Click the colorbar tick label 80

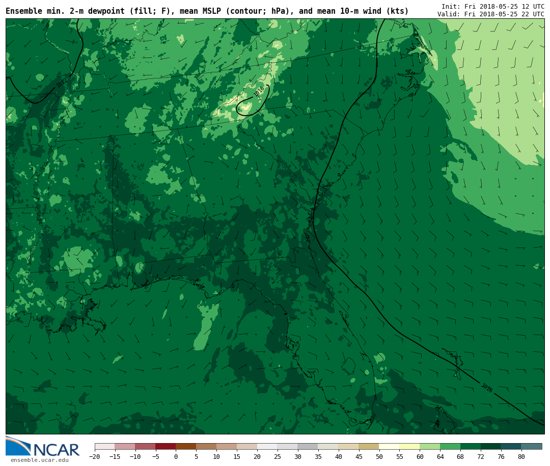tap(521, 457)
